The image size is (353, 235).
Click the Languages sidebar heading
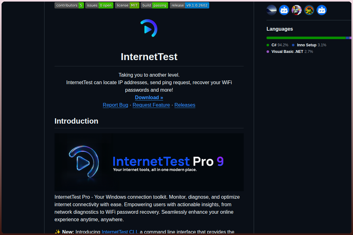click(x=280, y=29)
